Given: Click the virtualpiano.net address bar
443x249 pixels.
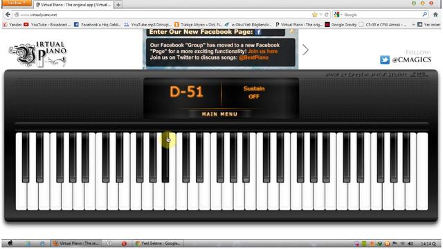Looking at the screenshot, I should click(161, 15).
